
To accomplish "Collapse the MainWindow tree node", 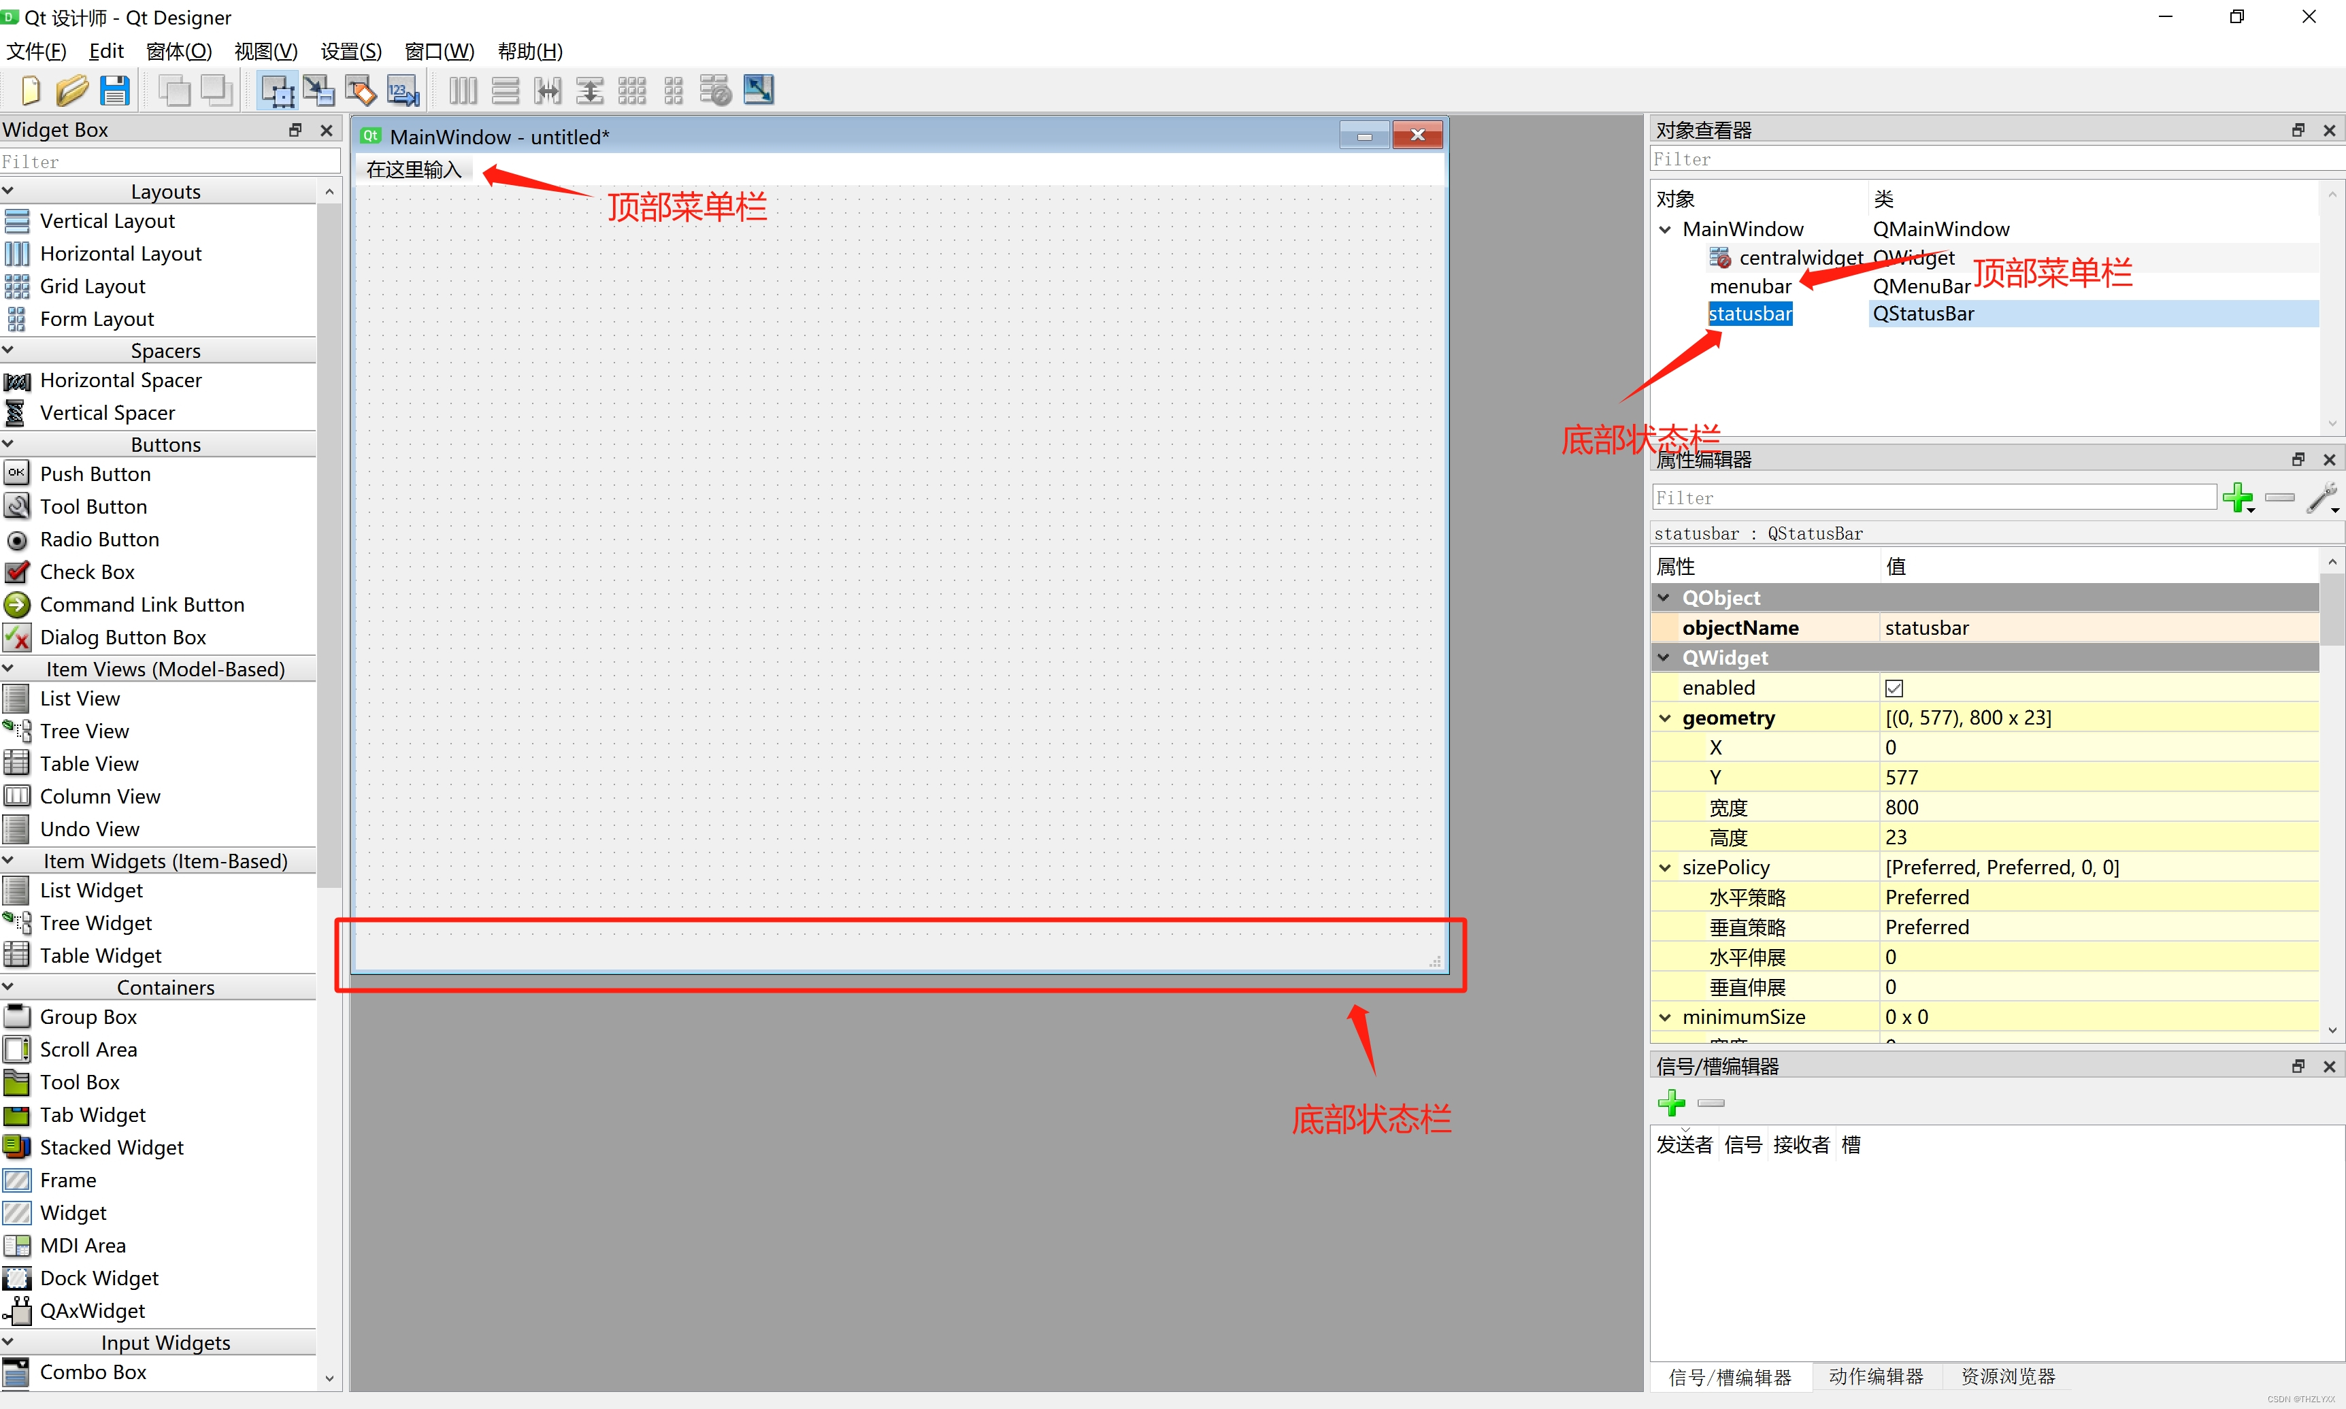I will tap(1666, 229).
